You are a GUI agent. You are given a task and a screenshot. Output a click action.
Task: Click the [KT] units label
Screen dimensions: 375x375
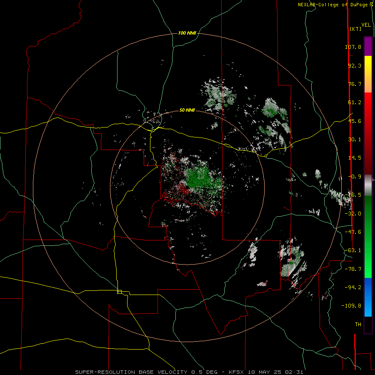356,29
